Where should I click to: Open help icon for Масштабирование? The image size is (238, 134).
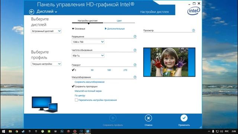(135, 77)
